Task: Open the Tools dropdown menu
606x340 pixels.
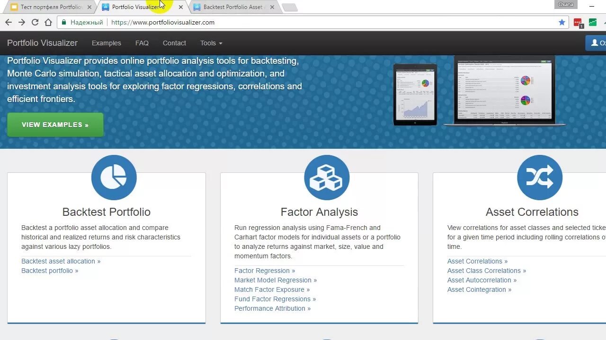Action: 211,43
